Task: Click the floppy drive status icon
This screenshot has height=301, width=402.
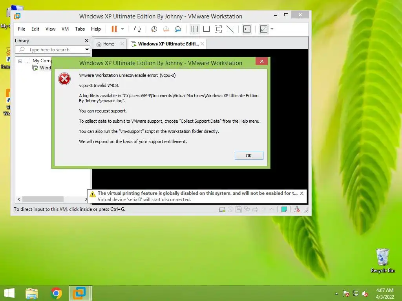Action: coord(239,210)
